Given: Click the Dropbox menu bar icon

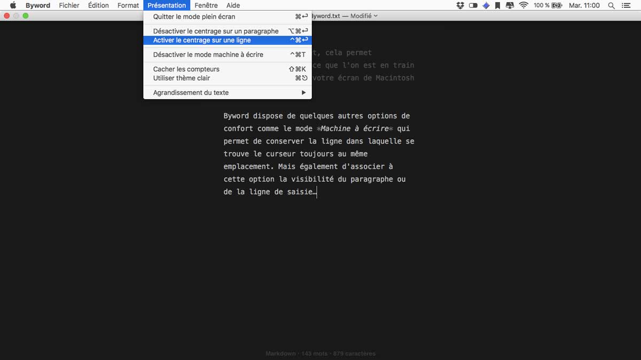Looking at the screenshot, I should tap(460, 5).
